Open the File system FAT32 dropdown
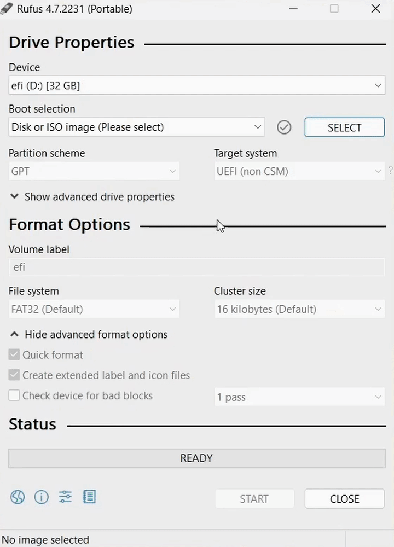The height and width of the screenshot is (547, 394). pos(94,309)
